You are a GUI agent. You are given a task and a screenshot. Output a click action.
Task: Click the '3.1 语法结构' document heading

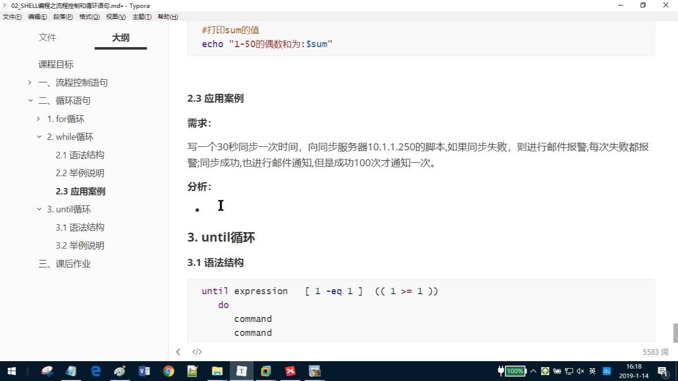pos(215,262)
